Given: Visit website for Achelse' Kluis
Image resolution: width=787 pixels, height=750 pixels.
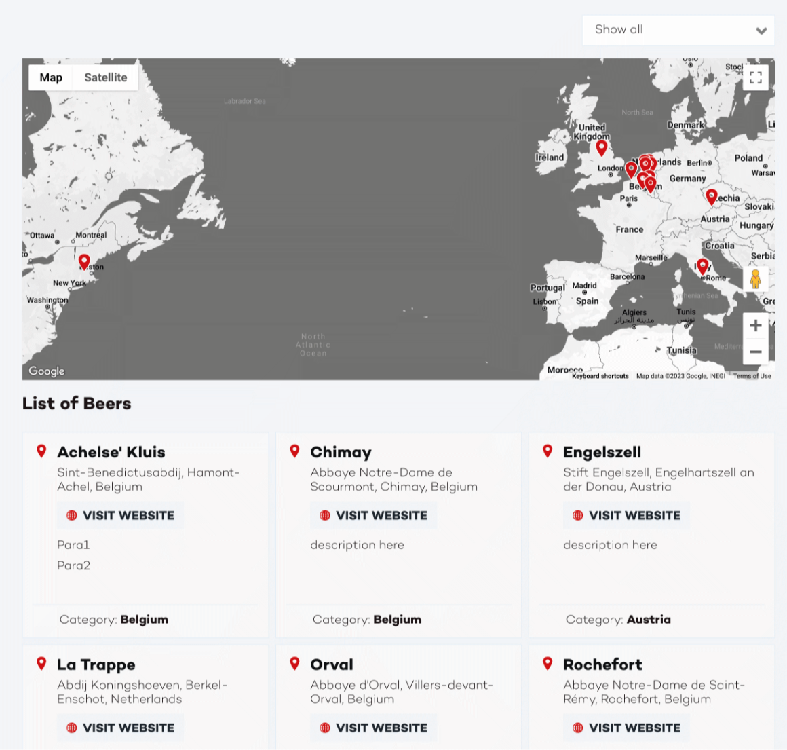Looking at the screenshot, I should click(x=120, y=515).
